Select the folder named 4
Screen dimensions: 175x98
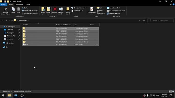61,36
